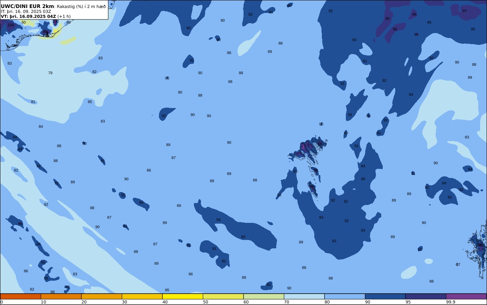This screenshot has width=487, height=305.
Task: Click the humidity value '81' on the map
Action: 33,102
